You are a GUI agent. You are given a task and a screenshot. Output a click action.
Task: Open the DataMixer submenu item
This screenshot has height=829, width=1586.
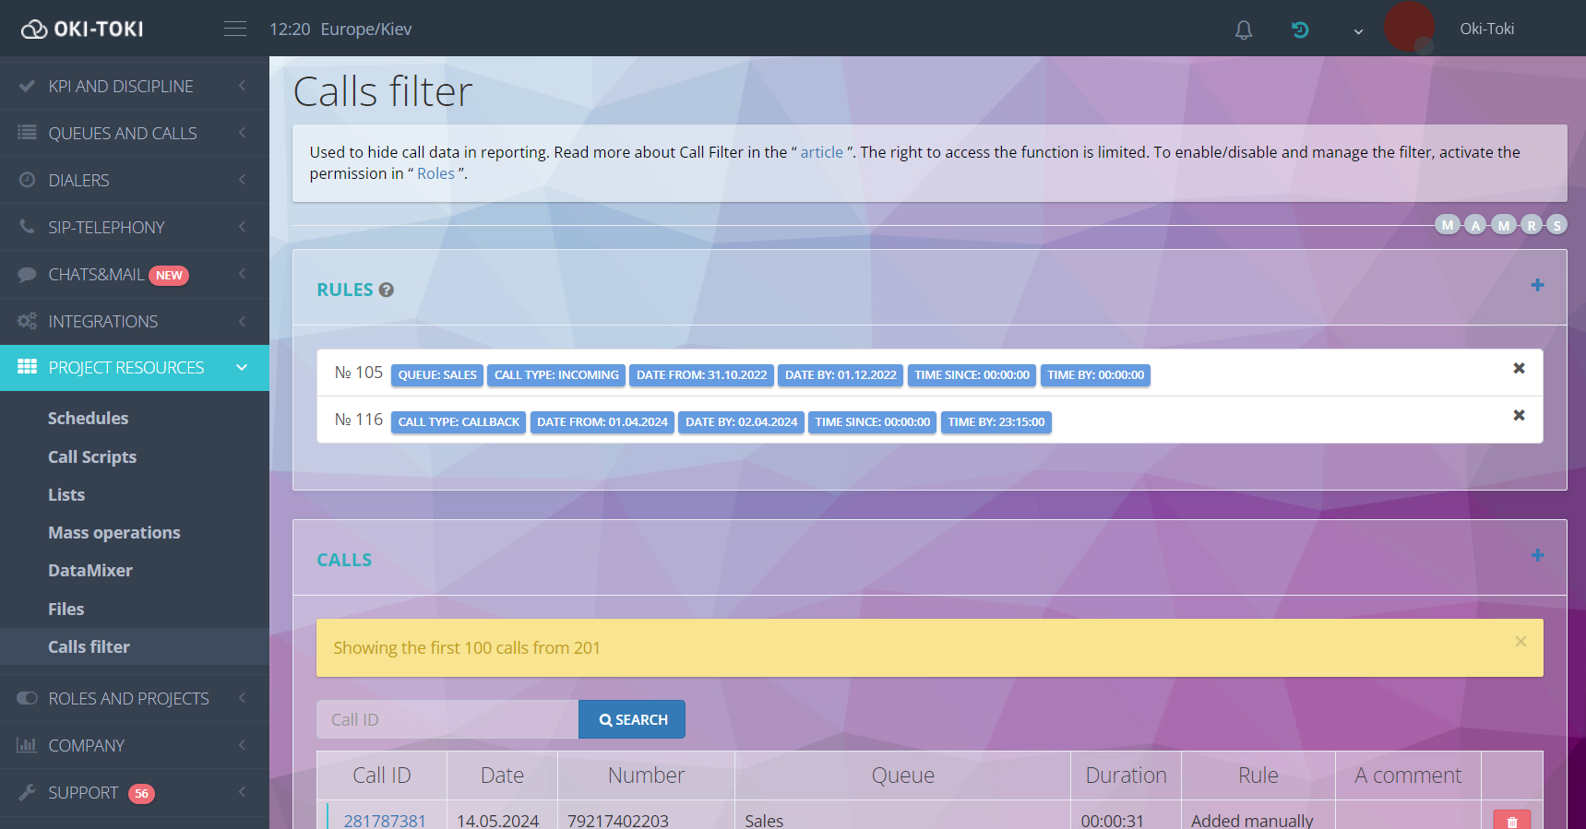click(x=90, y=570)
